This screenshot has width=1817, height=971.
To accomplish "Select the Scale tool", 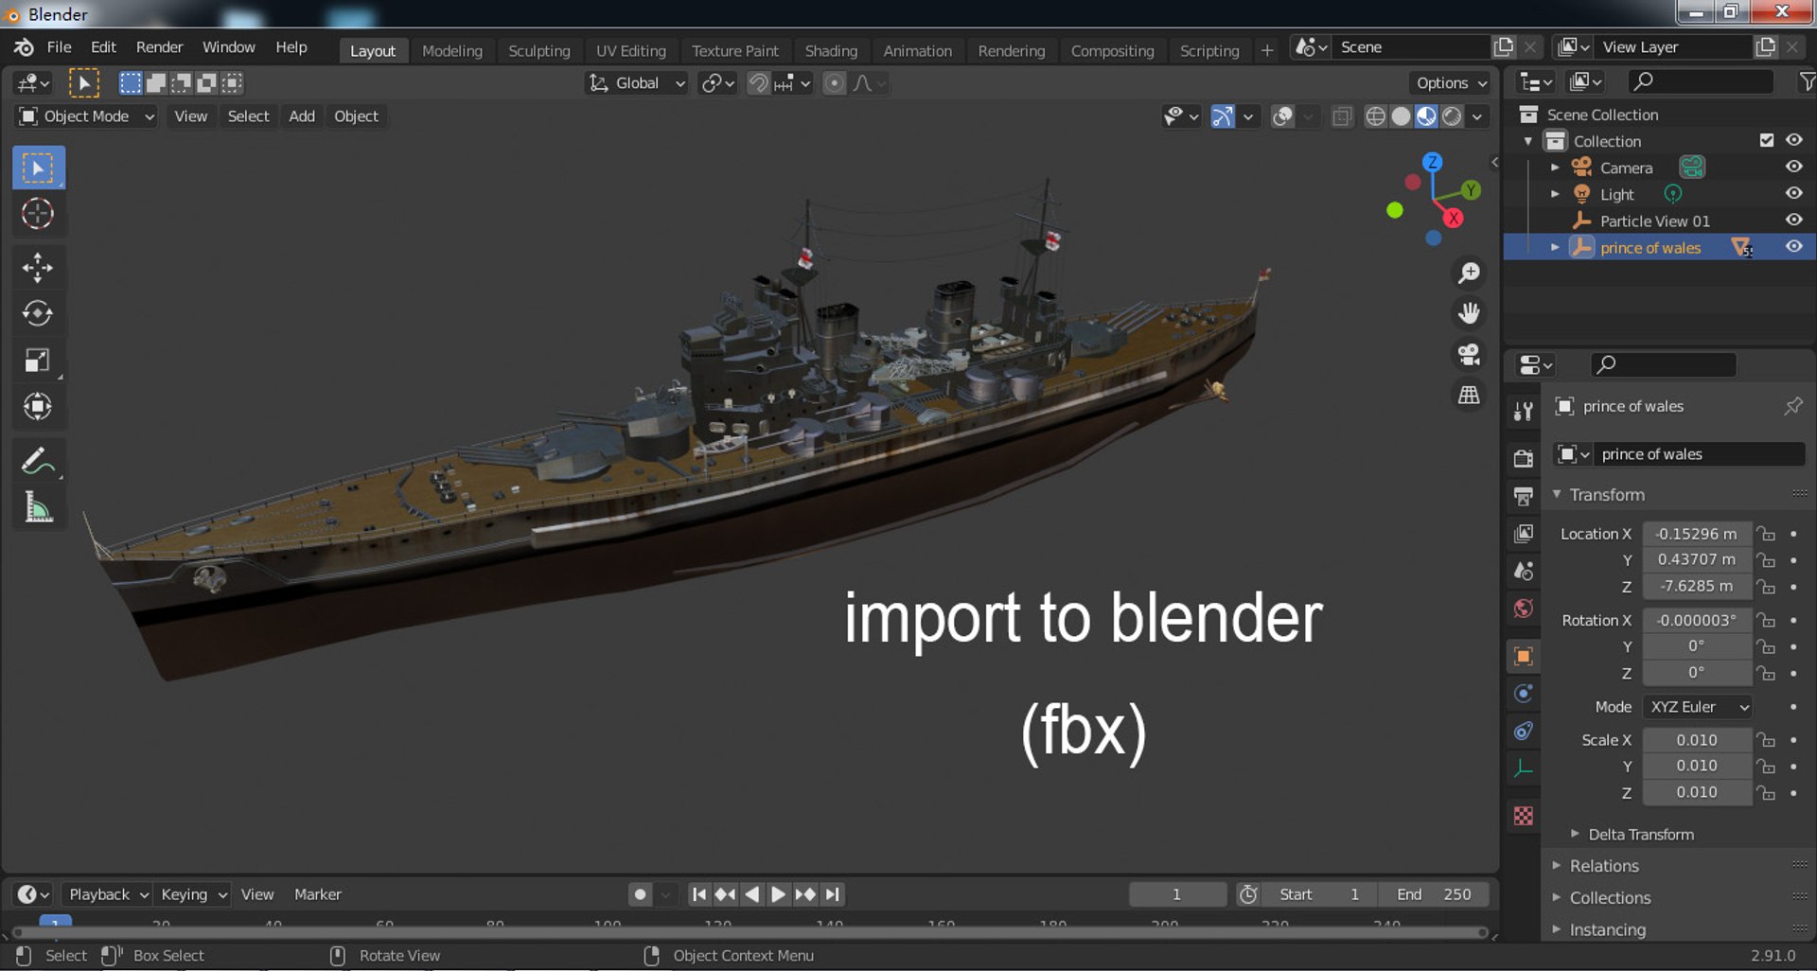I will [38, 361].
